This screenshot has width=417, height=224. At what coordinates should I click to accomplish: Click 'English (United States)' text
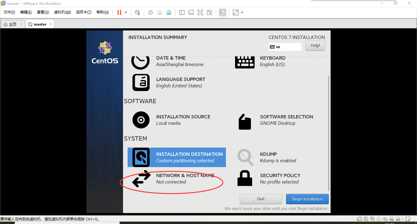[x=179, y=86]
